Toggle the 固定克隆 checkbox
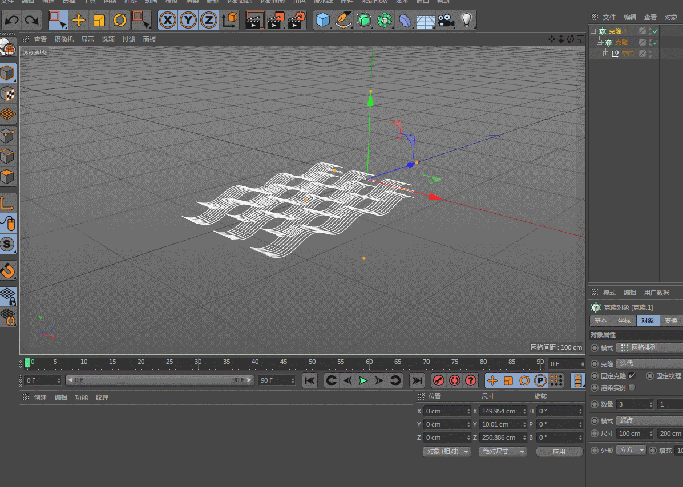 pos(632,376)
